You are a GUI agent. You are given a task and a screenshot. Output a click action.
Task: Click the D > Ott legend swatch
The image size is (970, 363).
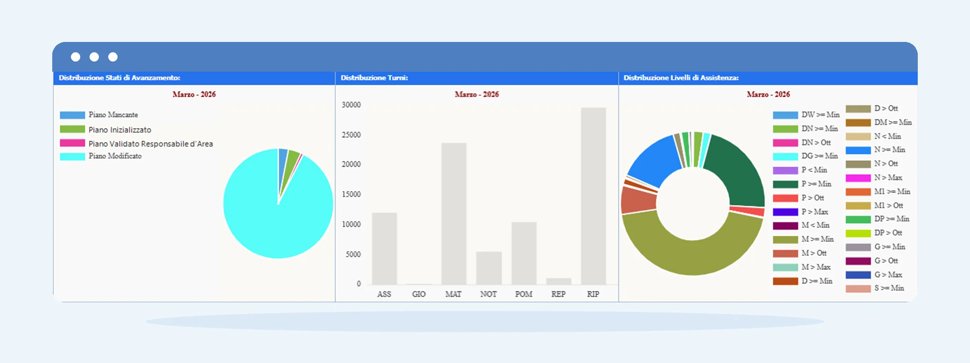click(858, 109)
